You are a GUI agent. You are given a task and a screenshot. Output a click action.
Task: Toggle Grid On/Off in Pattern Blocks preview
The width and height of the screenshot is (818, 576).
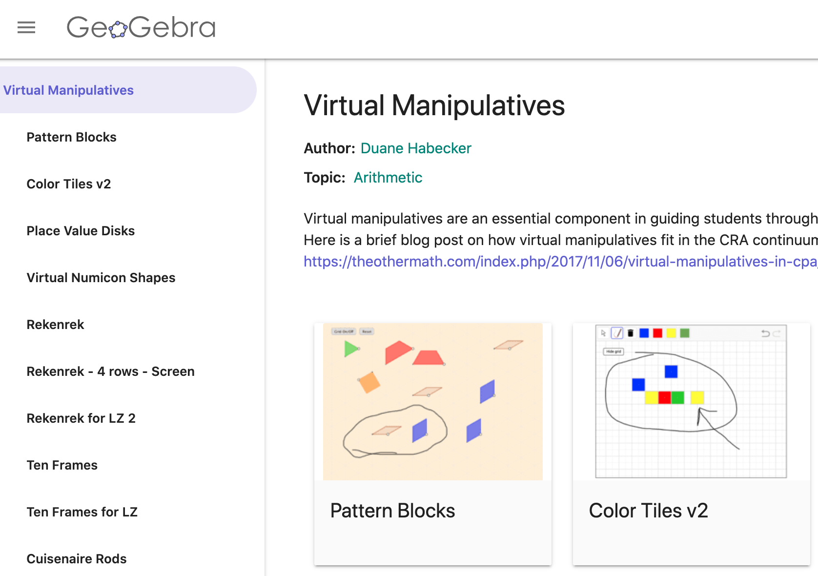343,331
